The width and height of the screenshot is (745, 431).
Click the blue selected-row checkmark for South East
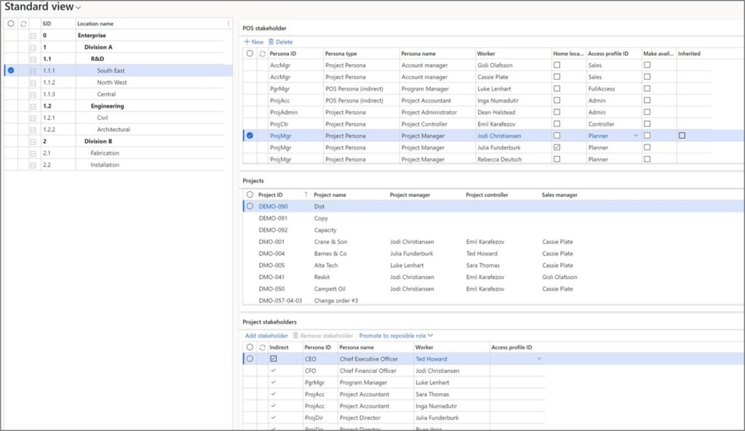10,71
